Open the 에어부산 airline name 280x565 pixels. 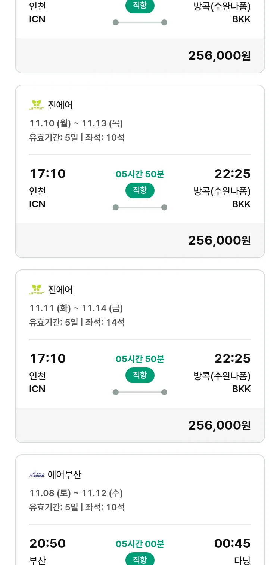click(65, 475)
